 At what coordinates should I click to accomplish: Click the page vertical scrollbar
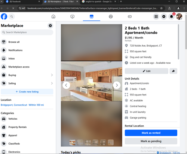pos(186,32)
